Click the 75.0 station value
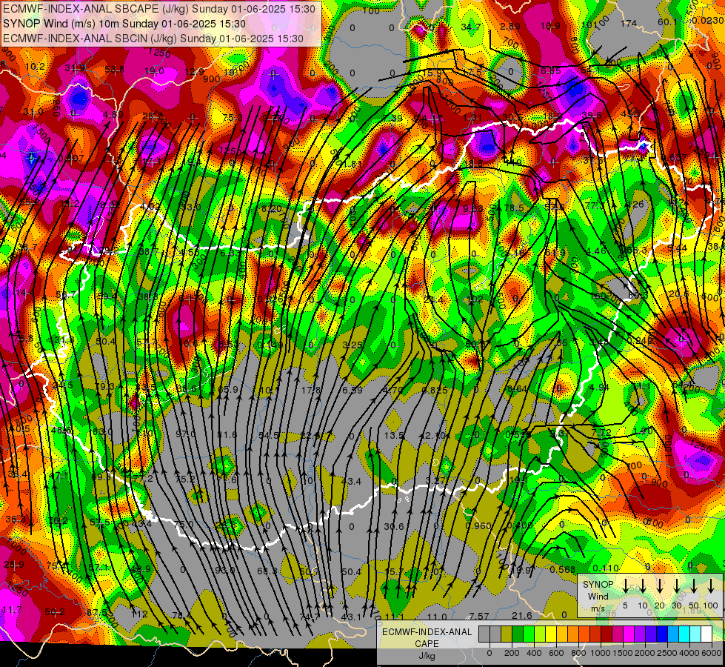This screenshot has height=667, width=725. (184, 524)
